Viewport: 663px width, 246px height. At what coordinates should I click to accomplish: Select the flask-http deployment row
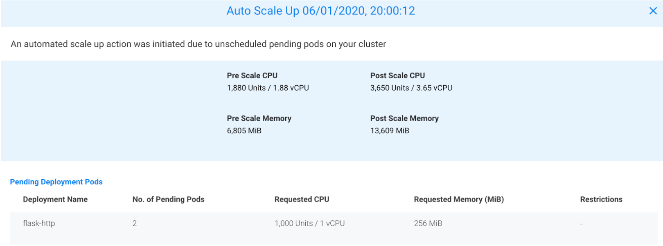coord(39,224)
